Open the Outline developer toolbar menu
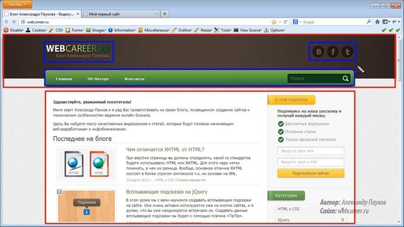 [182, 30]
